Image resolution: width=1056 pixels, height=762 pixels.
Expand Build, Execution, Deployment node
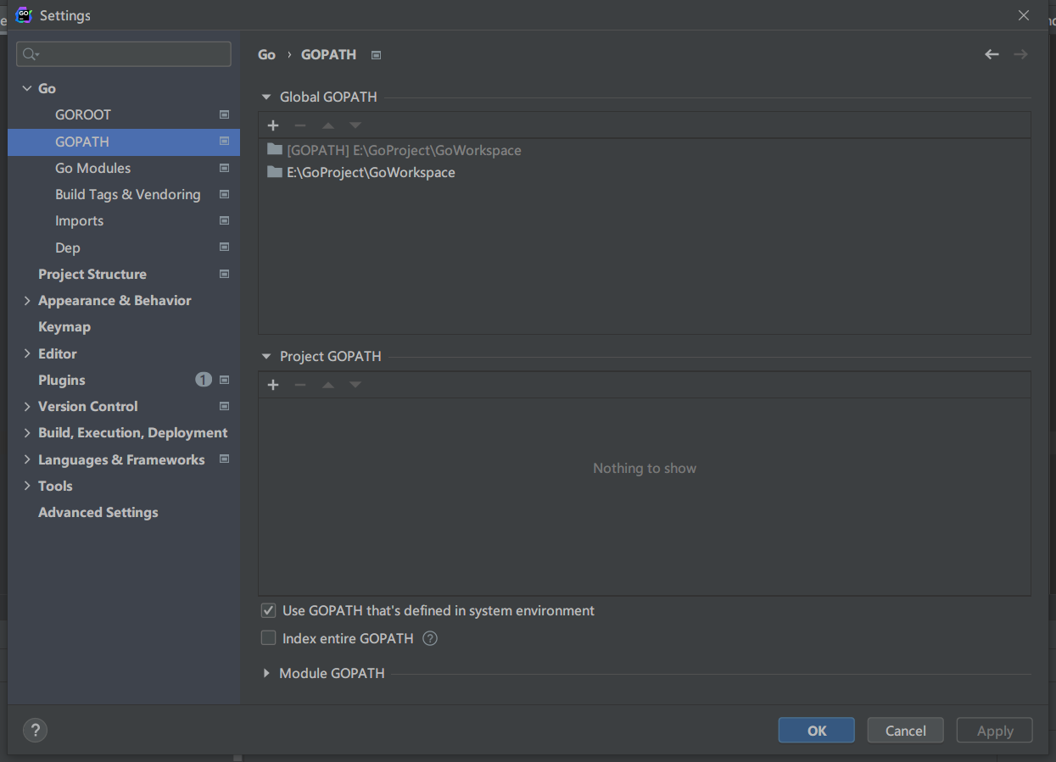[x=27, y=432]
